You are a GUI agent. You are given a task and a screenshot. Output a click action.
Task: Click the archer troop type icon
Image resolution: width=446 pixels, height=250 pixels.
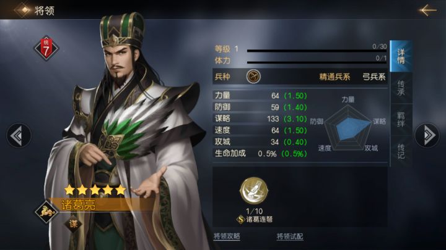pyautogui.click(x=253, y=77)
